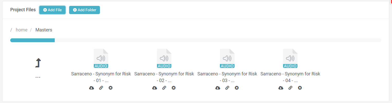Screen dimensions: 392x103
Task: Copy link for Synonym for Risk 02 file
Action: 164,88
